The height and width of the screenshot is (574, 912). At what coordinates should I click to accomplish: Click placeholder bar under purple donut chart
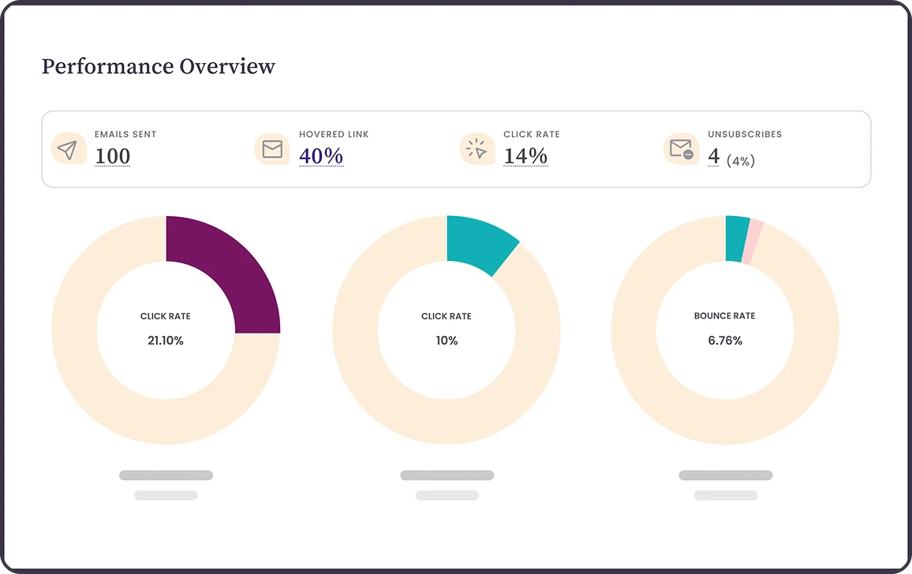166,475
